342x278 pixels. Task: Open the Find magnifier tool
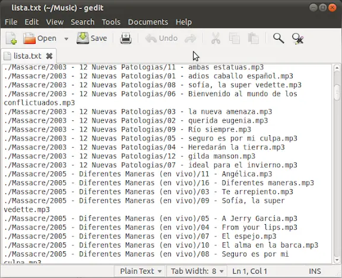pyautogui.click(x=278, y=39)
